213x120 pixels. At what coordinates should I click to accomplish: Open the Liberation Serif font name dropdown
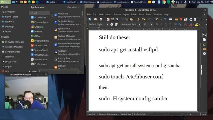[139, 24]
